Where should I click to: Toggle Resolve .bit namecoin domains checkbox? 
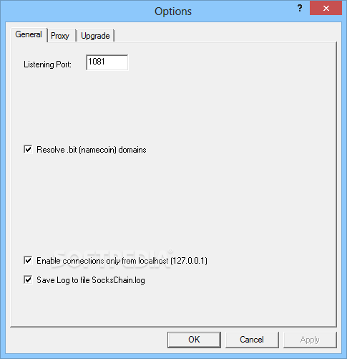[28, 150]
